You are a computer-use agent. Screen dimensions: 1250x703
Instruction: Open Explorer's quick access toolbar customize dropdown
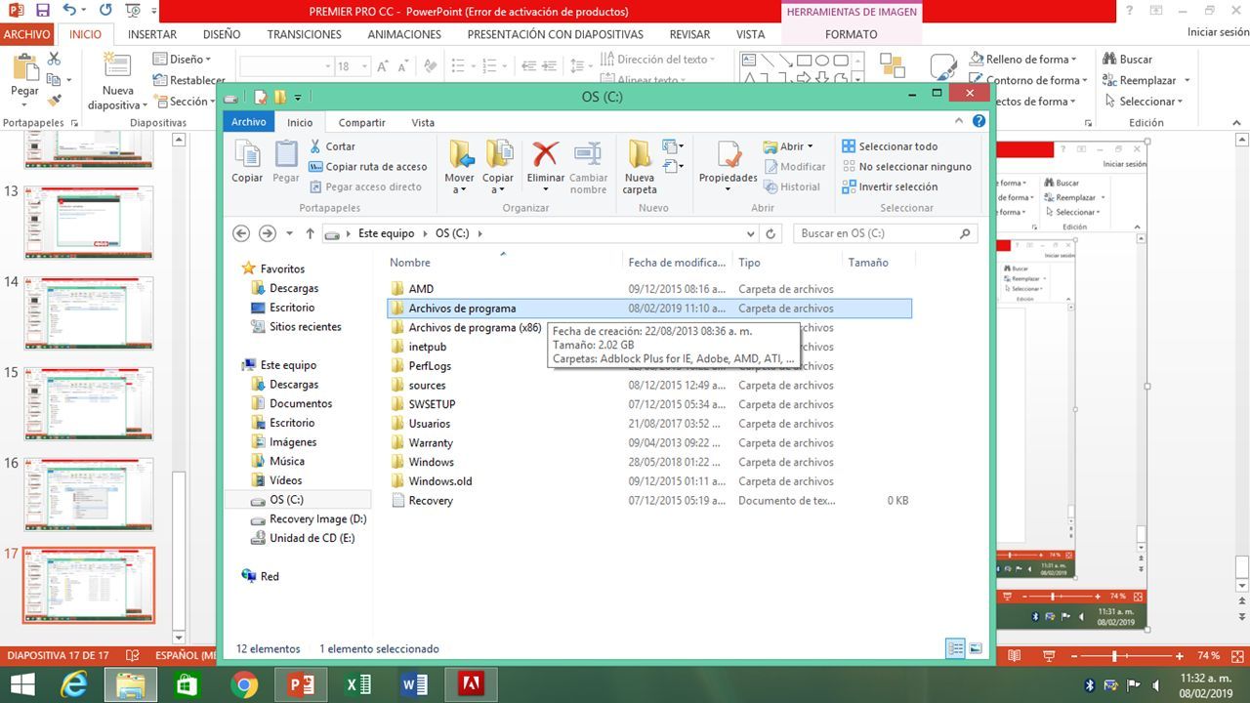pos(298,98)
